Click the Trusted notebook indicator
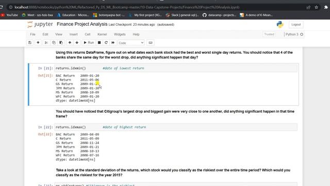Image resolution: width=330 pixels, height=186 pixels. click(269, 35)
